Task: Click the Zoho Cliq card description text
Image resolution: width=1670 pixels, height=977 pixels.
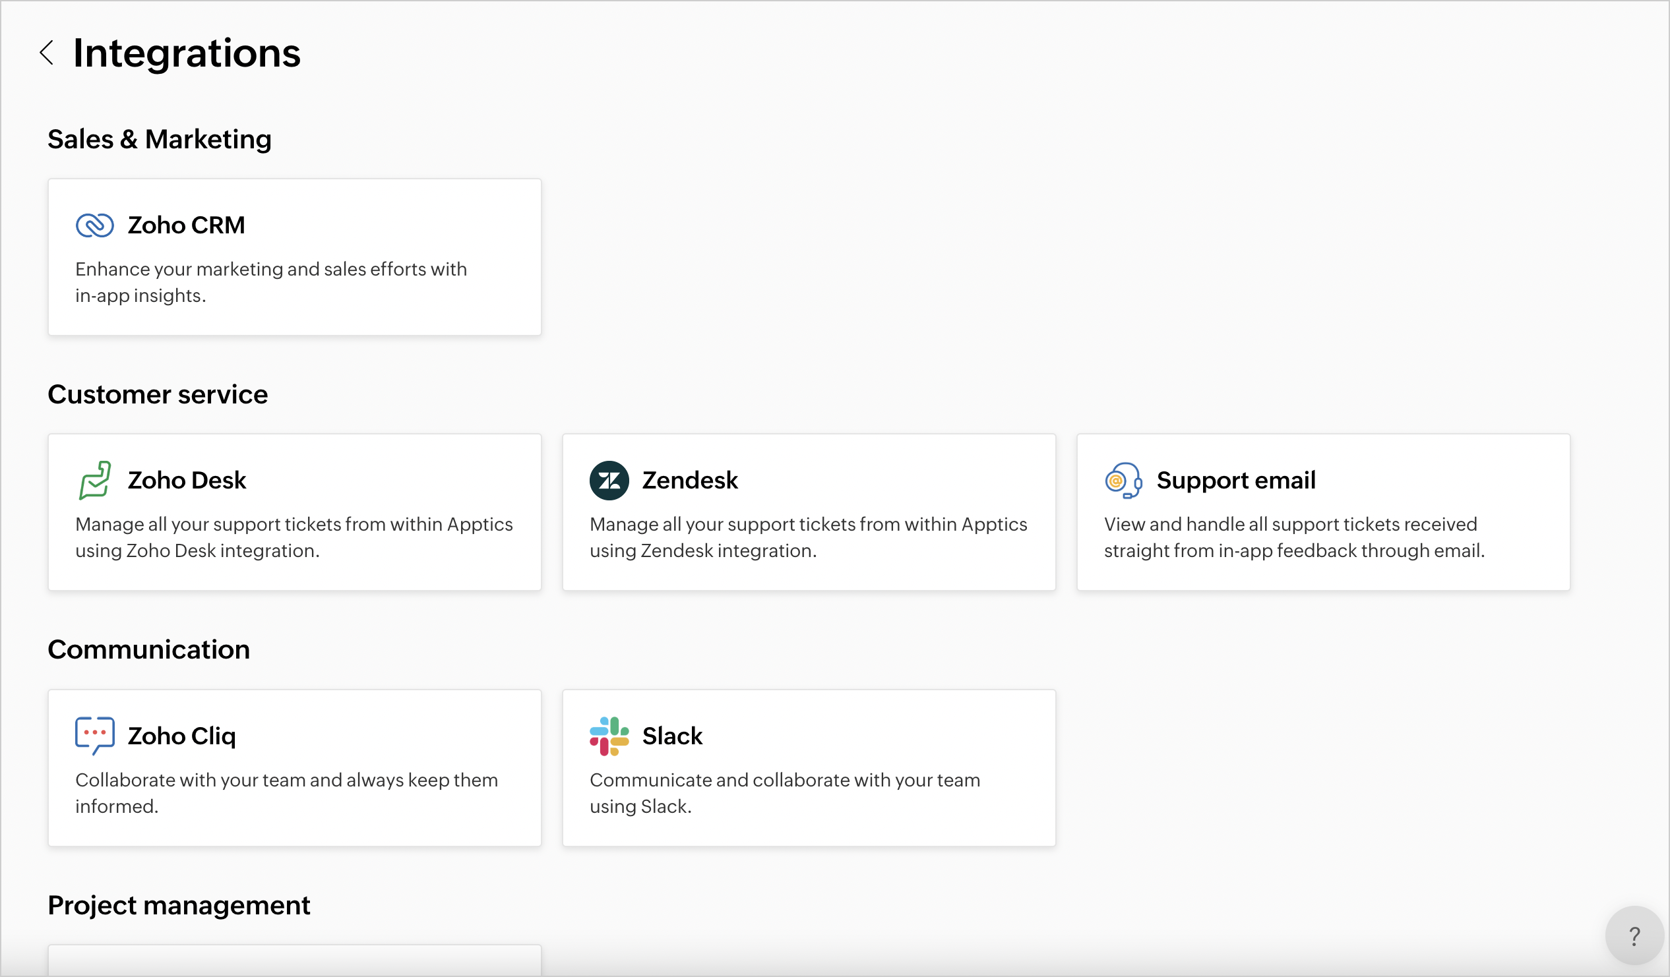Action: (x=286, y=793)
